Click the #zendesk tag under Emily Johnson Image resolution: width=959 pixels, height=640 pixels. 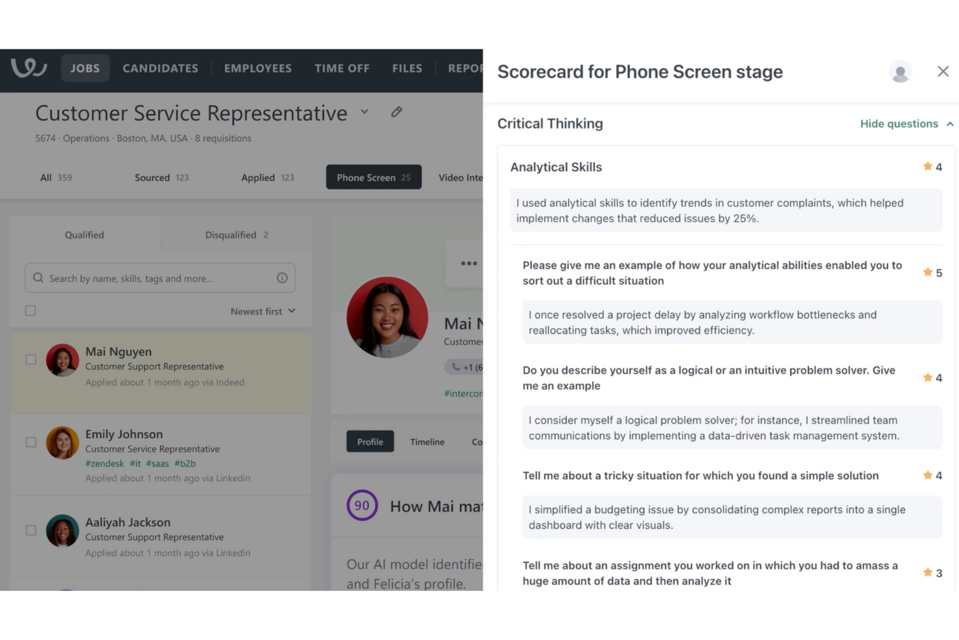pos(104,463)
